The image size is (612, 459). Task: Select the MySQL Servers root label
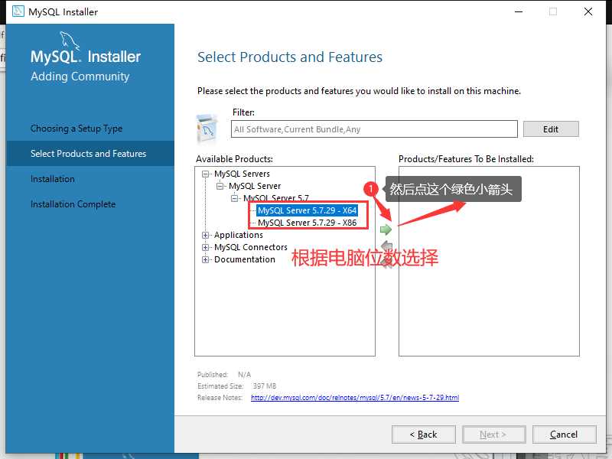(242, 174)
